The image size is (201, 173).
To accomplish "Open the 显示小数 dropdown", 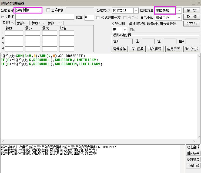I will pyautogui.click(x=179, y=18).
